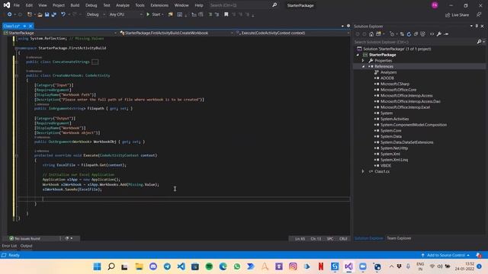Open Instagram from taskbar

293,266
